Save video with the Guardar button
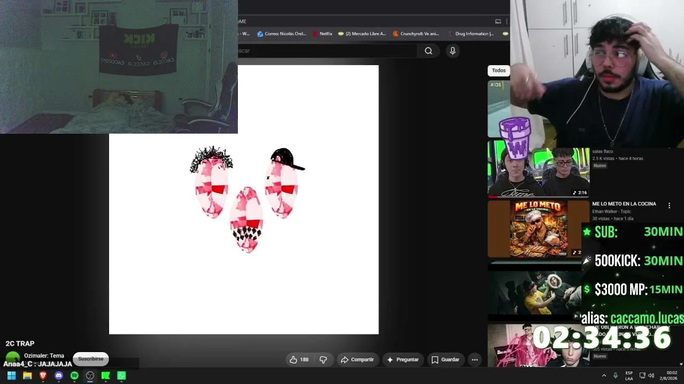 [x=445, y=359]
